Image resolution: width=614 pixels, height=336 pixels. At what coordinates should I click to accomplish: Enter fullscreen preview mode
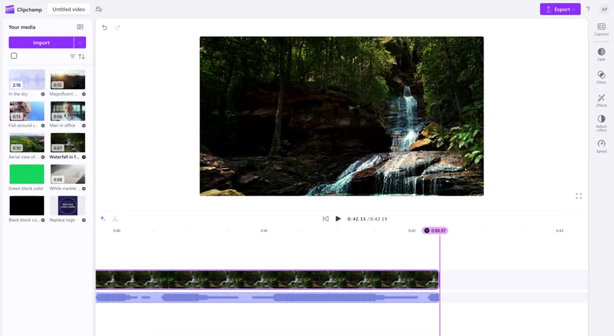pyautogui.click(x=579, y=196)
